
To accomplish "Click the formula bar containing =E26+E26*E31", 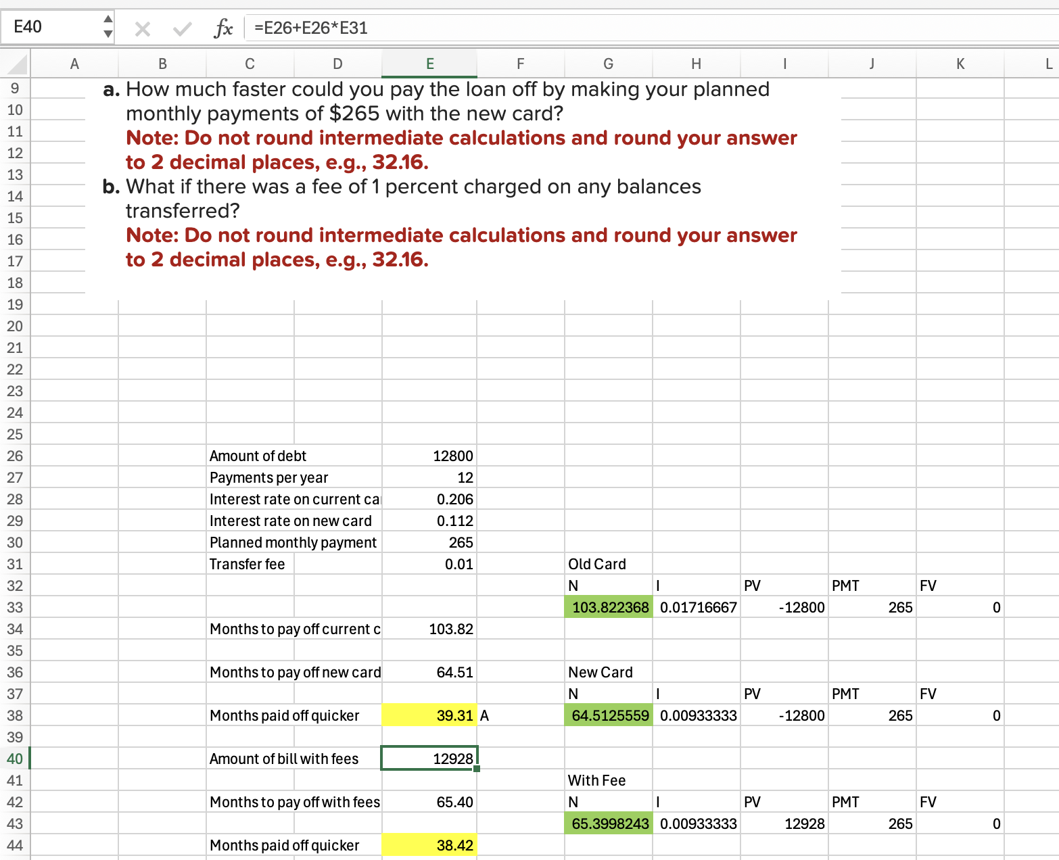I will coord(609,28).
